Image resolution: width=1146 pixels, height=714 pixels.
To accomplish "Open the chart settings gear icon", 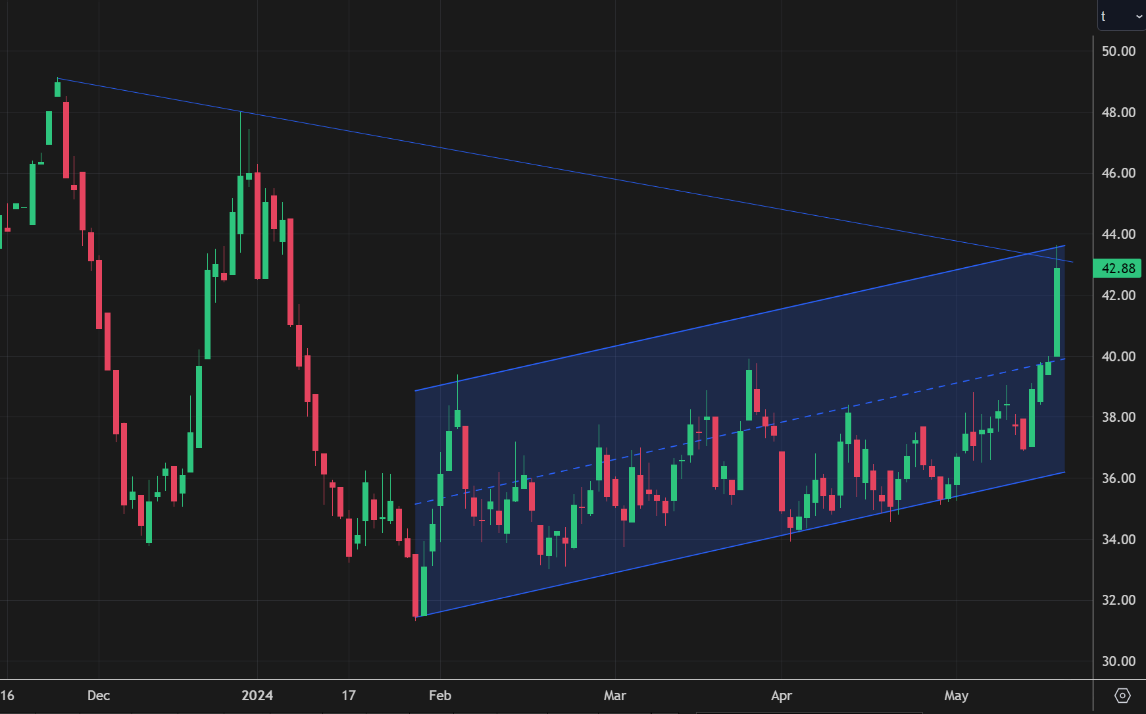I will pyautogui.click(x=1122, y=695).
